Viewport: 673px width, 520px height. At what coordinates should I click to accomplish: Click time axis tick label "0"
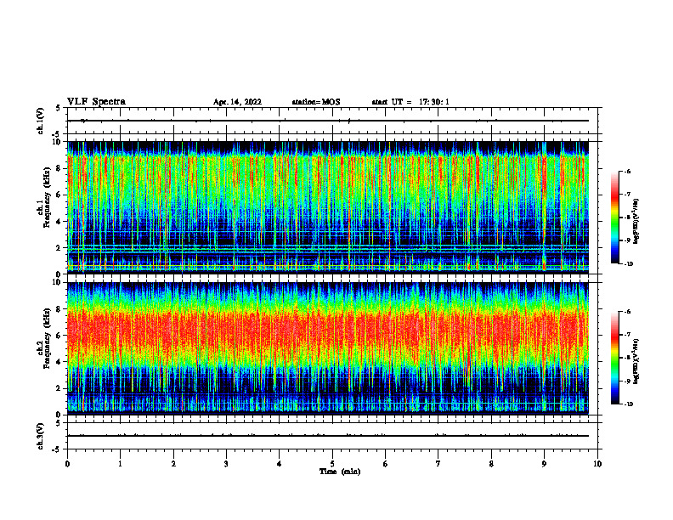[x=67, y=464]
